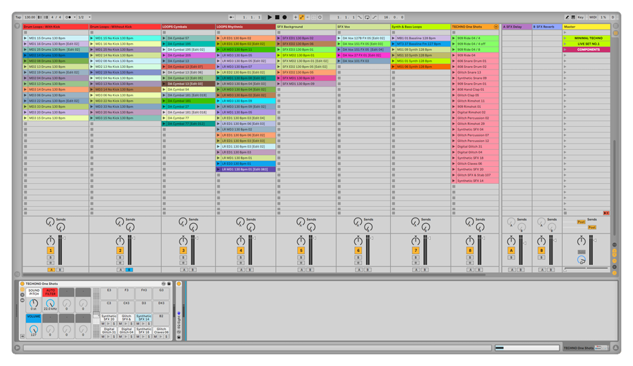Launch clip MS1 06 Synth 128 Bpm
The image size is (633, 366).
[x=393, y=67]
